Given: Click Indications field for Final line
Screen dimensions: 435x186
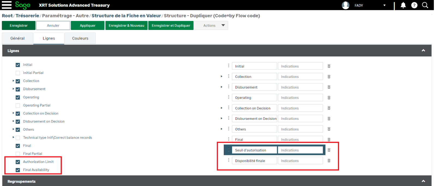Looking at the screenshot, I should point(300,139).
